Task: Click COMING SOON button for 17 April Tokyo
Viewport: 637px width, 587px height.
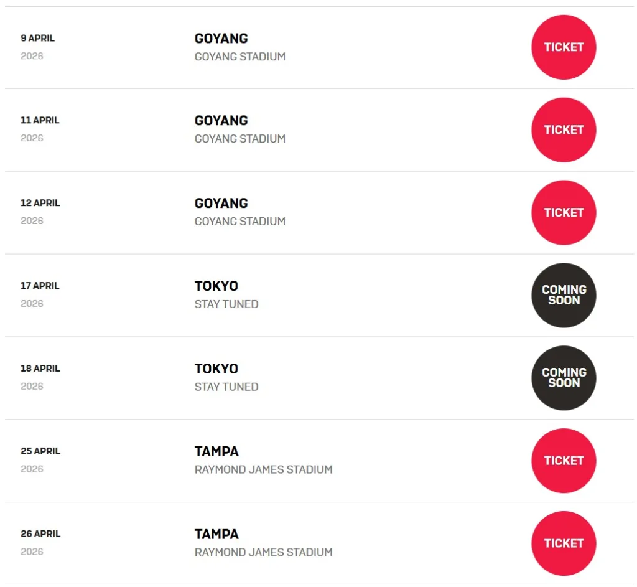Action: coord(564,295)
